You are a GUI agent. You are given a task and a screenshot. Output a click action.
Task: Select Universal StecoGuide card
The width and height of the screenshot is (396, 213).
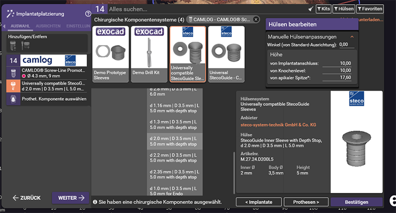click(227, 54)
